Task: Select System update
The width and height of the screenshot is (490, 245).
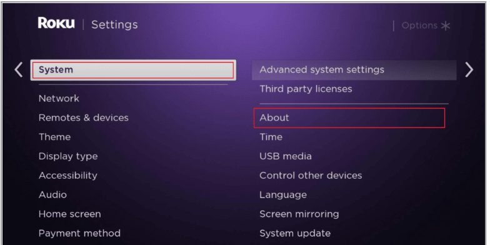Action: click(x=295, y=234)
